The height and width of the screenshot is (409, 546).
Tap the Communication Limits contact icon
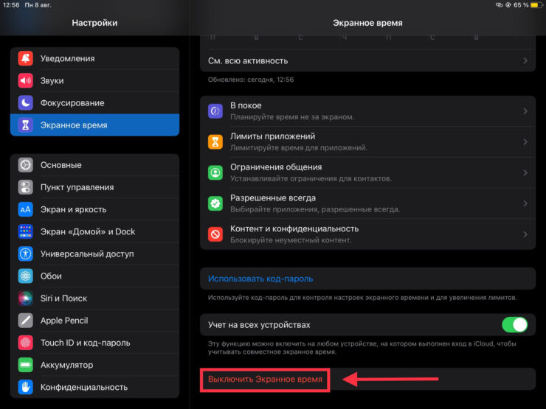(x=215, y=172)
